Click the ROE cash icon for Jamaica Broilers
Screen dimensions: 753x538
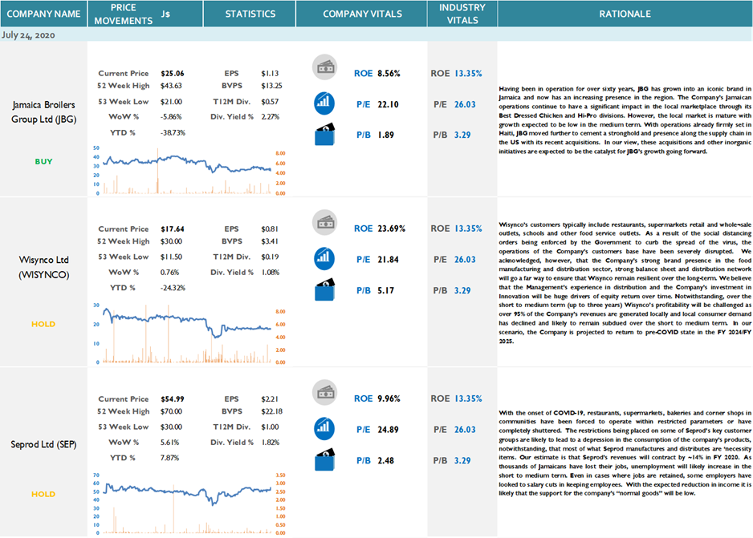point(324,67)
